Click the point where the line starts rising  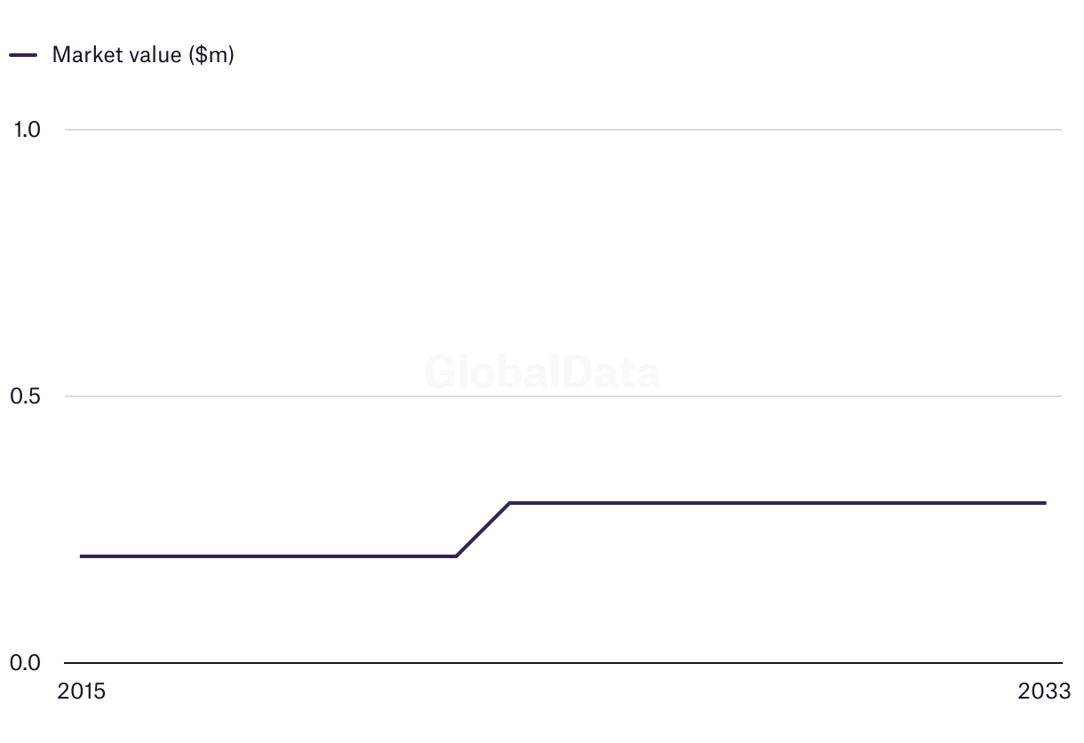pyautogui.click(x=456, y=556)
